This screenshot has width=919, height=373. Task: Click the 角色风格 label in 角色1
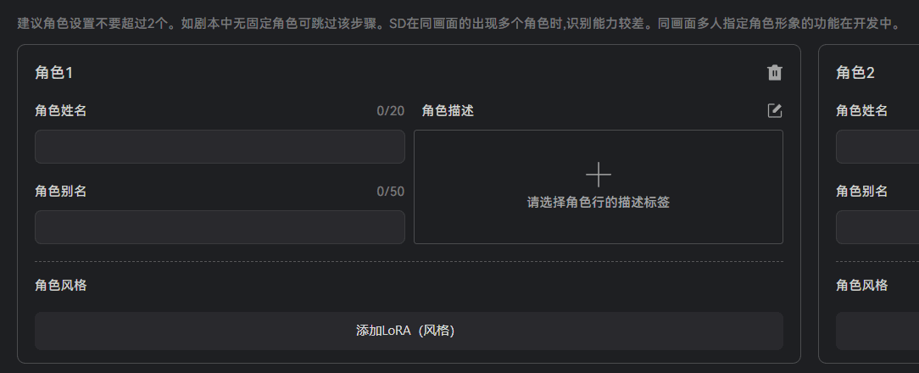pyautogui.click(x=60, y=285)
